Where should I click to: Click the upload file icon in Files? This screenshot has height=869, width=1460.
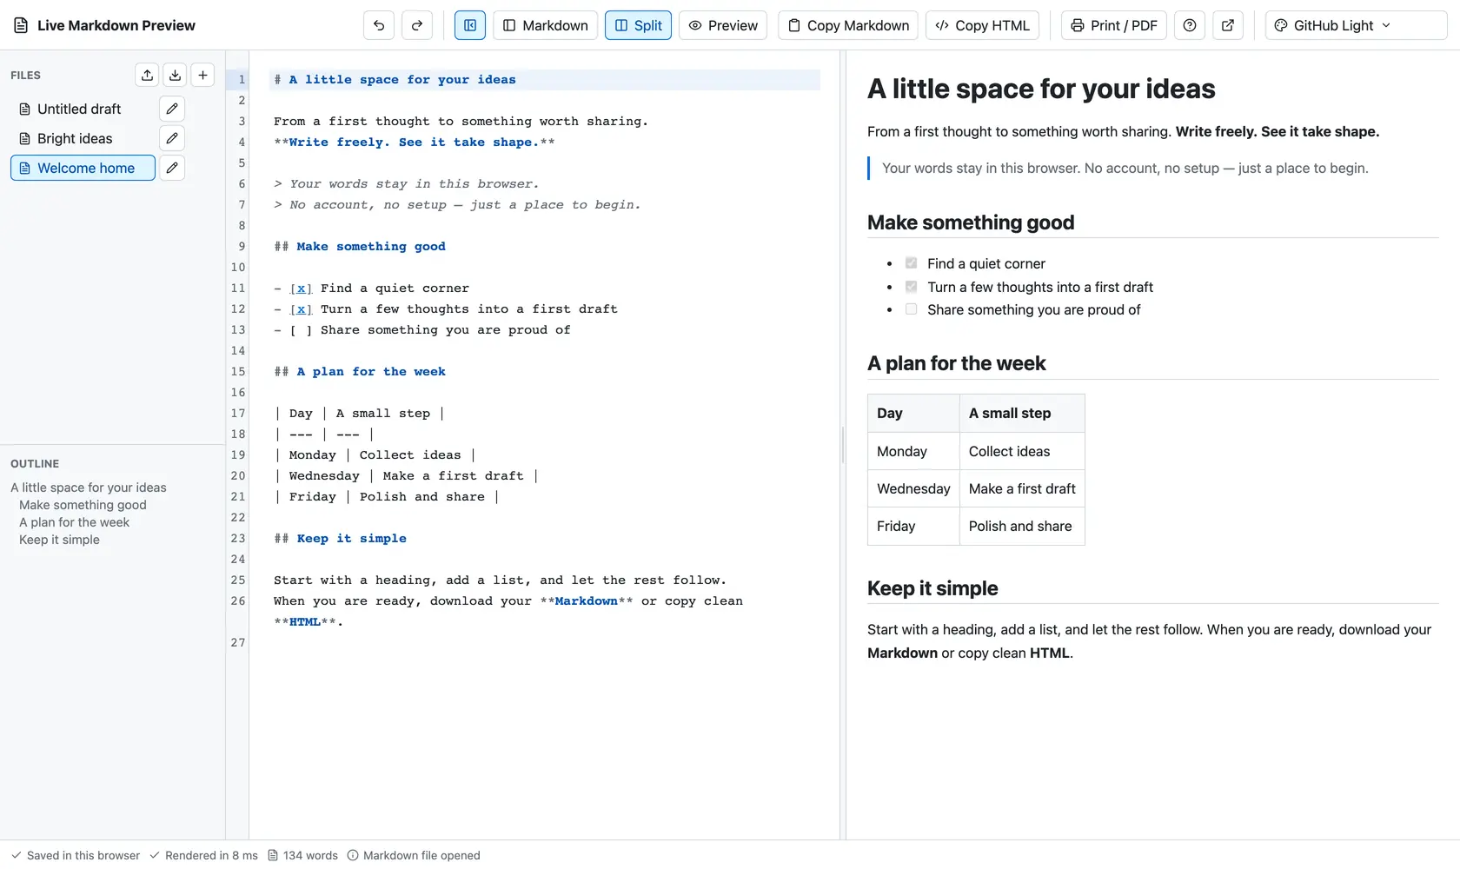click(148, 76)
